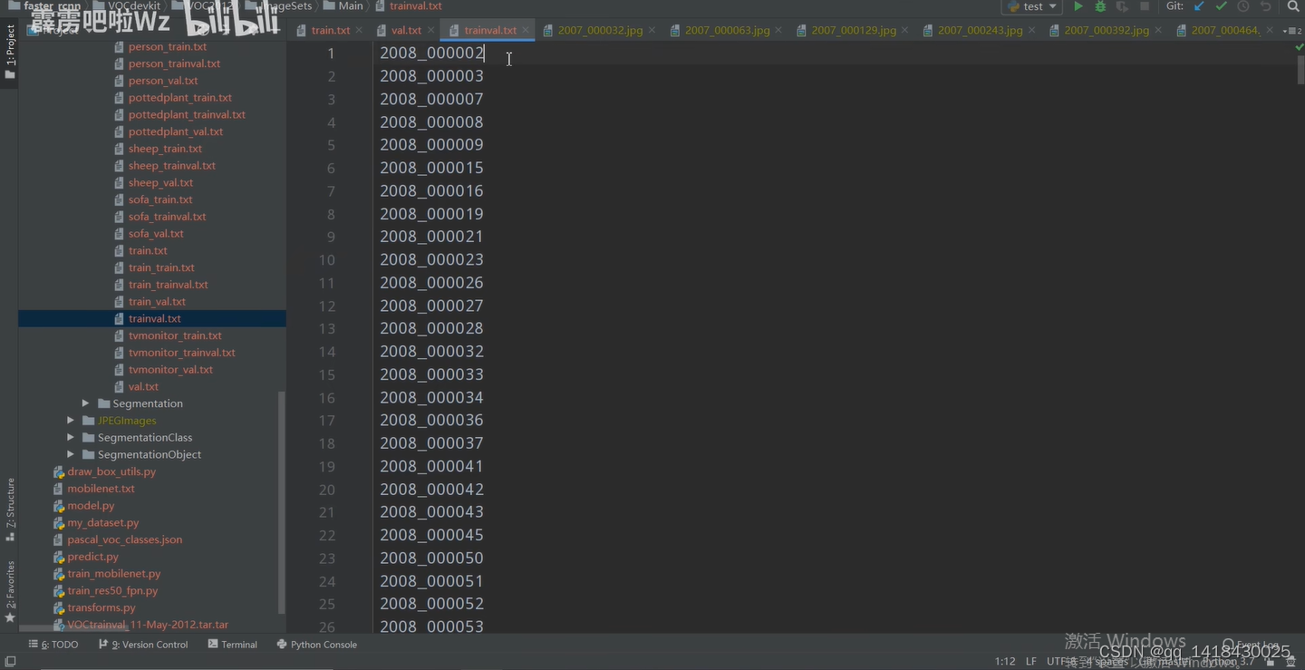Show Git history clock icon

(x=1243, y=6)
